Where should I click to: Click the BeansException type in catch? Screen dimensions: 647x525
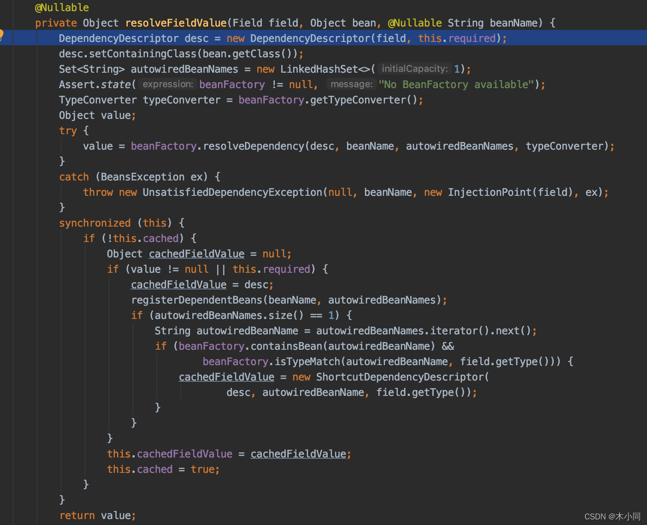143,177
